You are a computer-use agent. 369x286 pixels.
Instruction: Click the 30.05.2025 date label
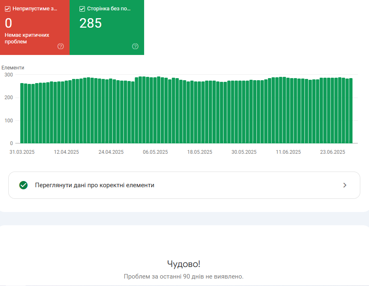coord(244,152)
